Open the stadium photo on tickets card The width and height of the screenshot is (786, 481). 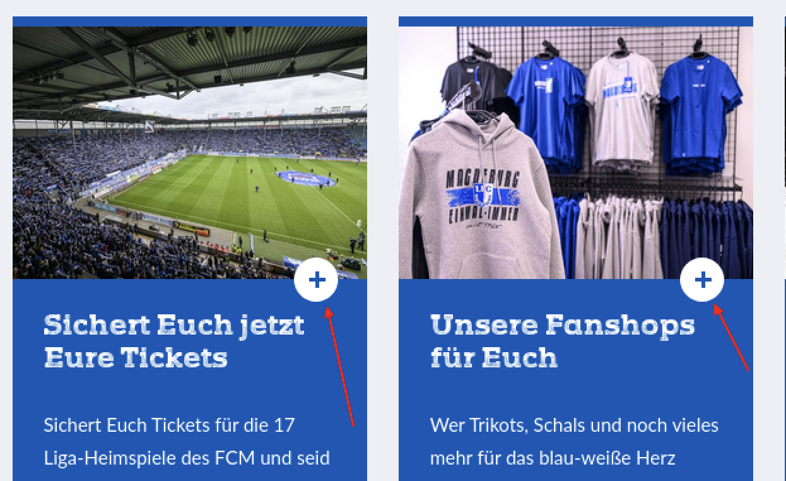click(x=190, y=153)
